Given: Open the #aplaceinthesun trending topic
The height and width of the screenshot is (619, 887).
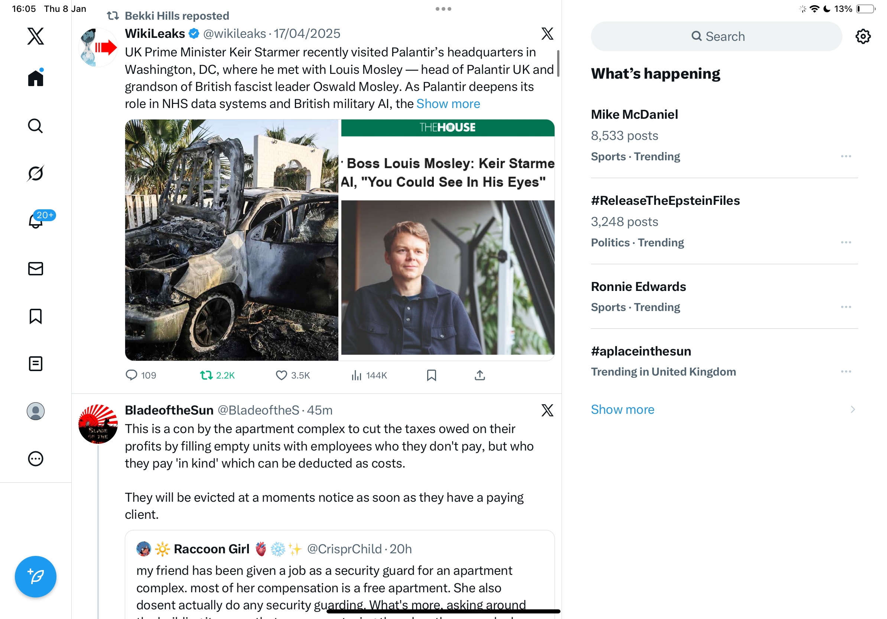Looking at the screenshot, I should 641,351.
